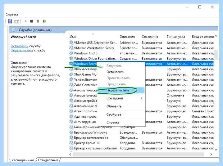The width and height of the screenshot is (223, 166).
Task: Select the Браузер компьютеров service row
Action: pyautogui.click(x=141, y=138)
